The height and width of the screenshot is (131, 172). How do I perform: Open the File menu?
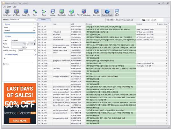(4, 7)
